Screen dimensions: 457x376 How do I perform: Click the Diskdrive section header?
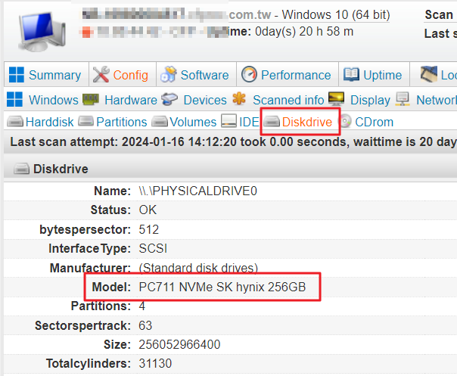pos(61,169)
